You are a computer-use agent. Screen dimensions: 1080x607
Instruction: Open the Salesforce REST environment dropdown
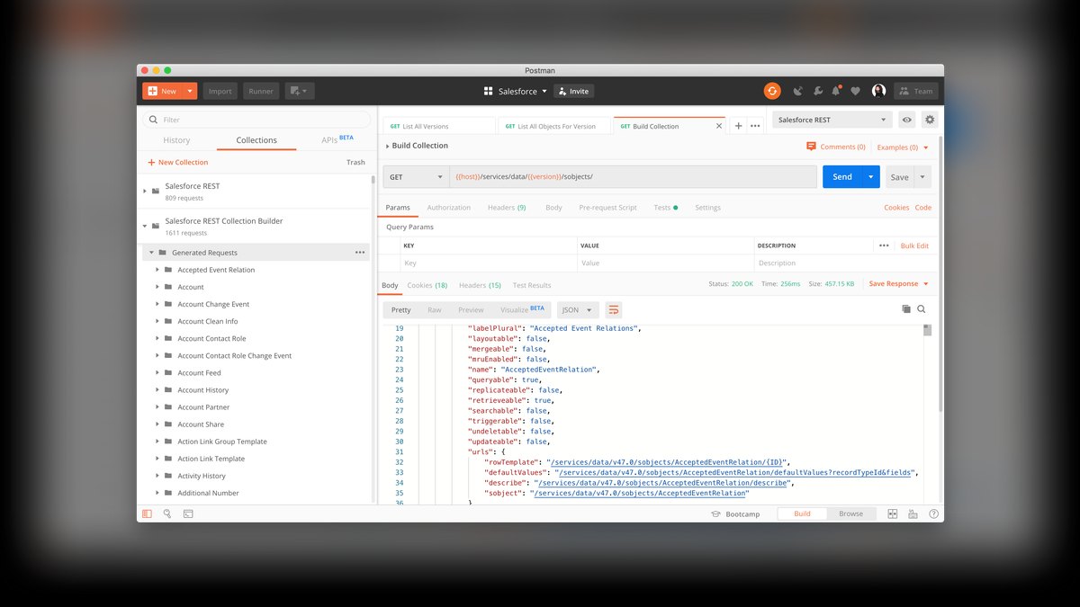pyautogui.click(x=832, y=120)
